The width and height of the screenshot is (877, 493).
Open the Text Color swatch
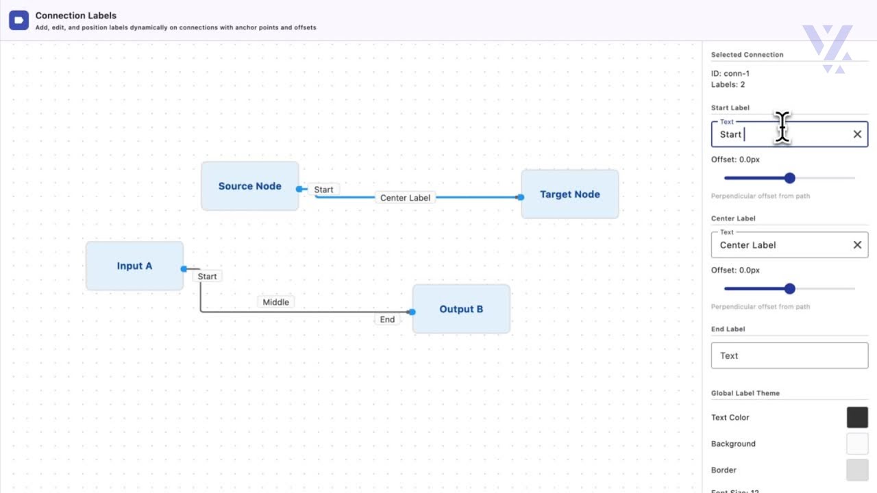tap(857, 417)
